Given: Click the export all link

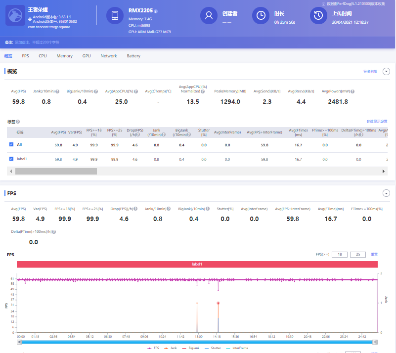Looking at the screenshot, I should coord(370,72).
